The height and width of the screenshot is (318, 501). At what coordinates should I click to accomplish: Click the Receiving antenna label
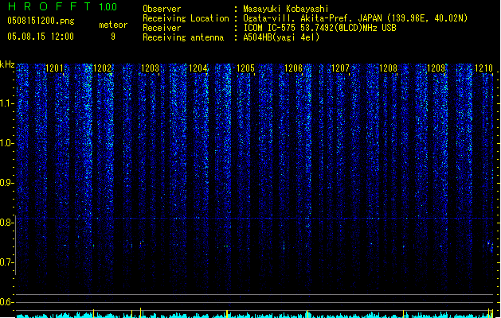[x=183, y=37]
